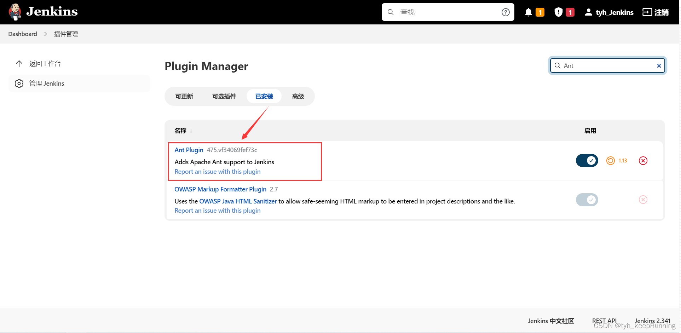Click Ant Plugin version 475.vf34069fef73c text
This screenshot has height=333, width=681.
232,150
